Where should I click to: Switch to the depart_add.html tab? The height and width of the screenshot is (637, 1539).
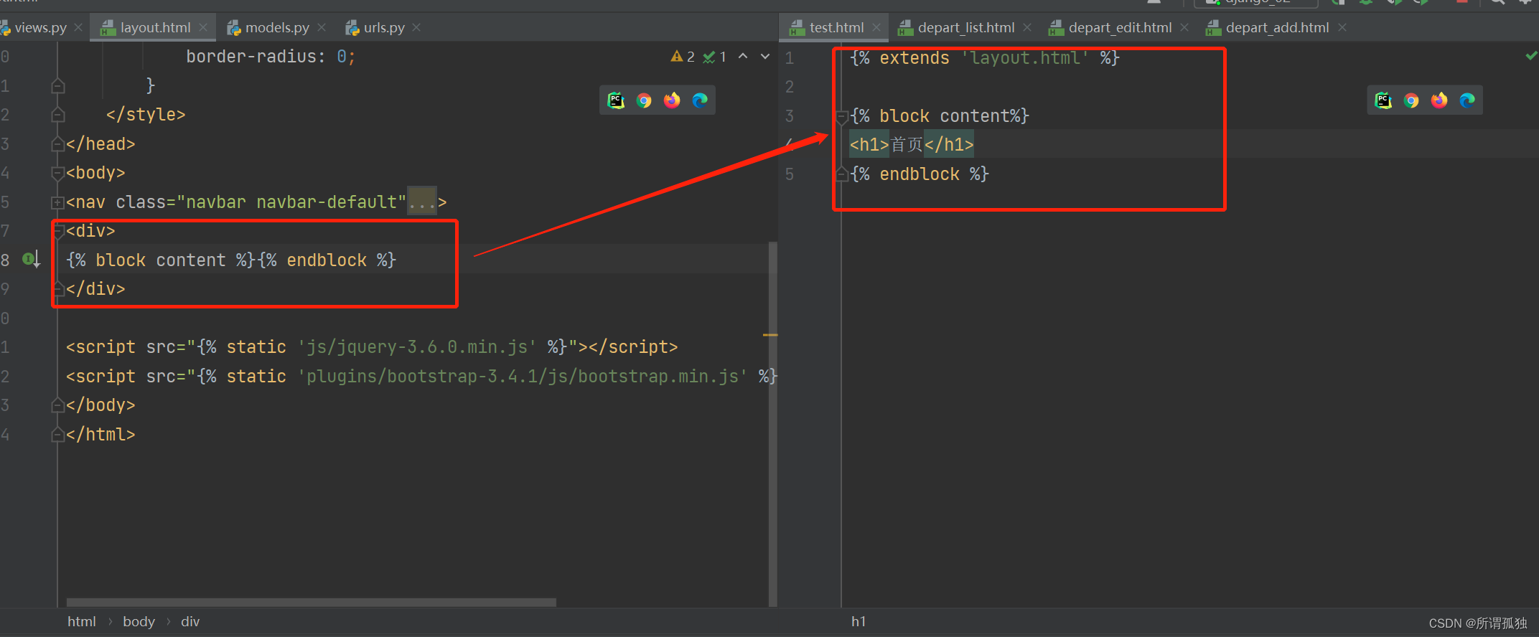(1277, 27)
